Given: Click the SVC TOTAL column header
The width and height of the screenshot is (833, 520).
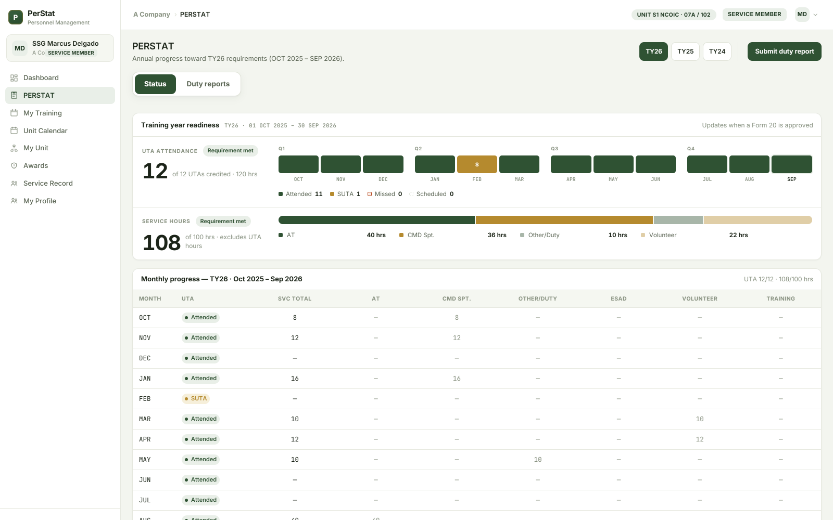Looking at the screenshot, I should tap(295, 299).
